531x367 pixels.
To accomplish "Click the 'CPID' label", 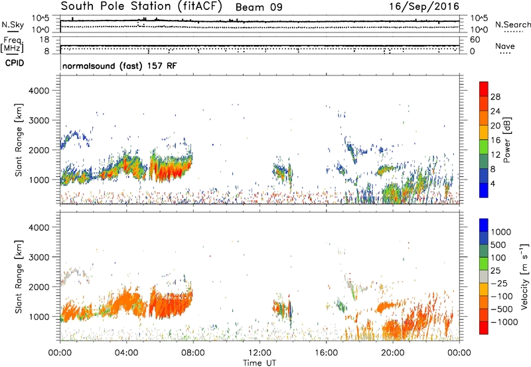I will pyautogui.click(x=15, y=63).
